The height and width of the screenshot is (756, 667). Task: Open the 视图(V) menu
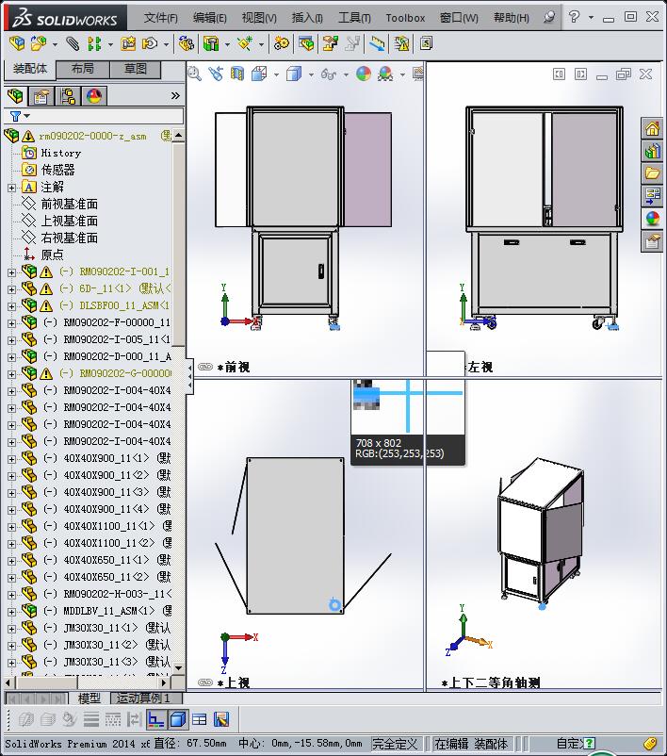pos(259,18)
